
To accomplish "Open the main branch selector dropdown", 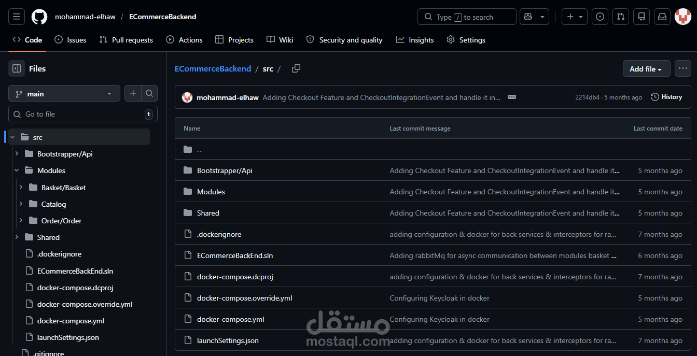I will 64,93.
